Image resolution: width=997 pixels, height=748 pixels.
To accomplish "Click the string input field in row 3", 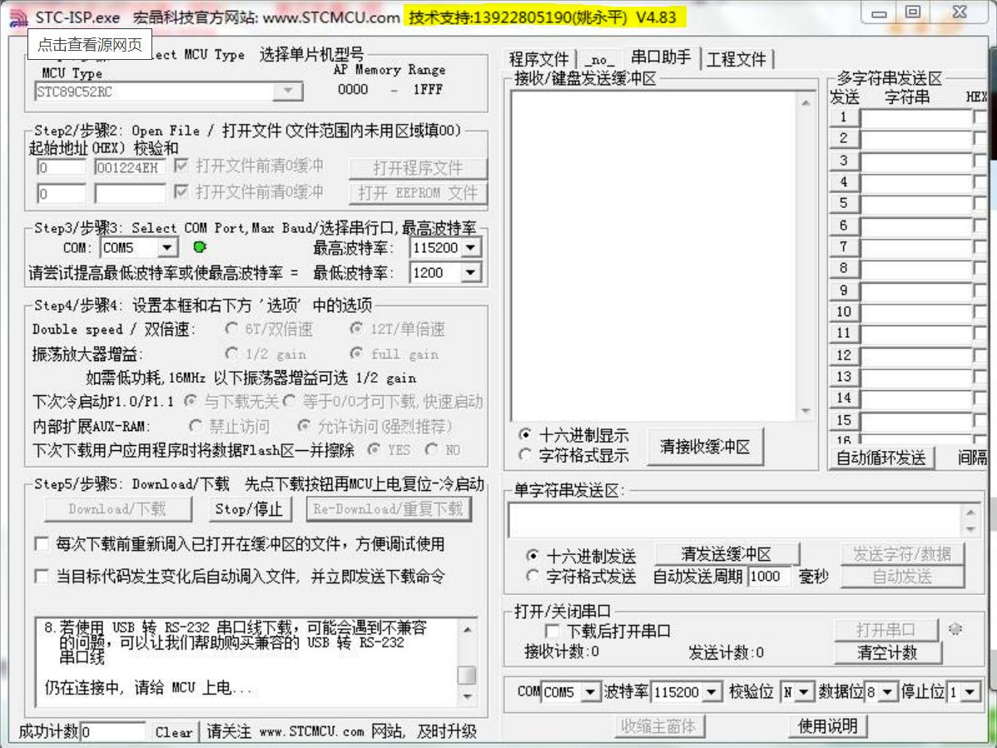I will pos(916,161).
